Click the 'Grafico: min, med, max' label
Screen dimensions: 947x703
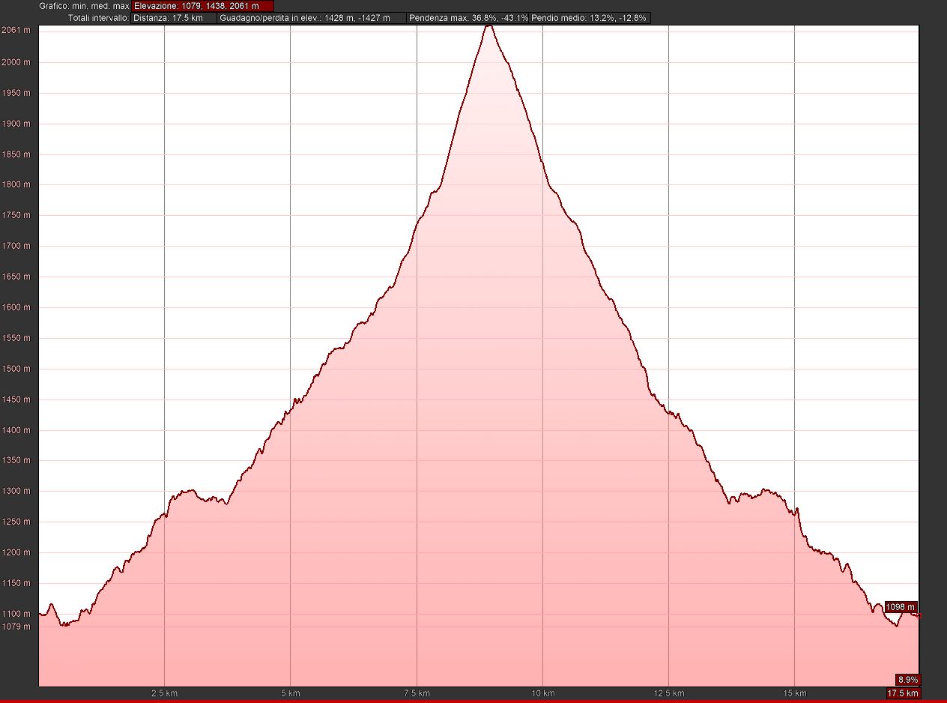84,6
